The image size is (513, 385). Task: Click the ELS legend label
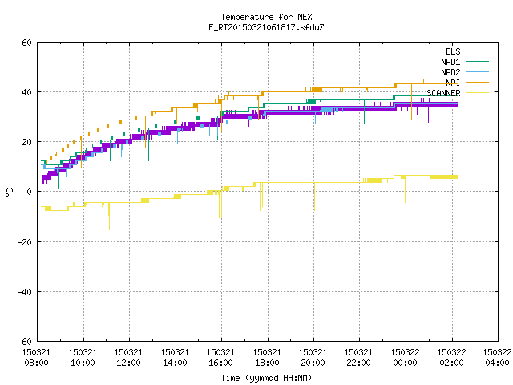pyautogui.click(x=453, y=51)
